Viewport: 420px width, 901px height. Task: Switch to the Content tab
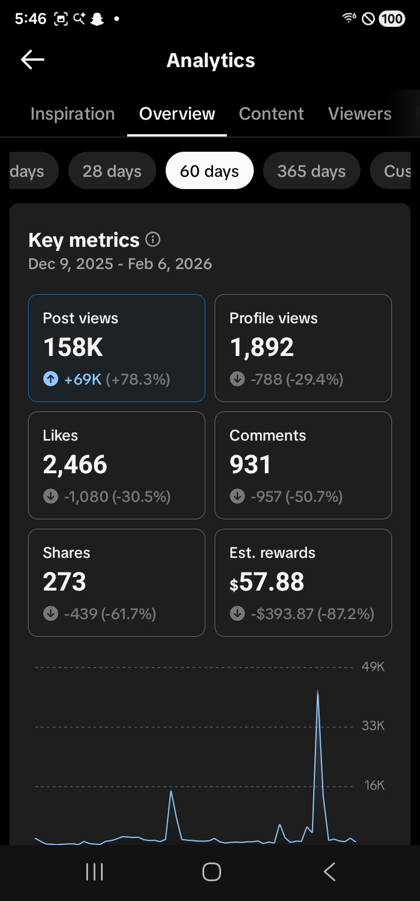point(271,114)
